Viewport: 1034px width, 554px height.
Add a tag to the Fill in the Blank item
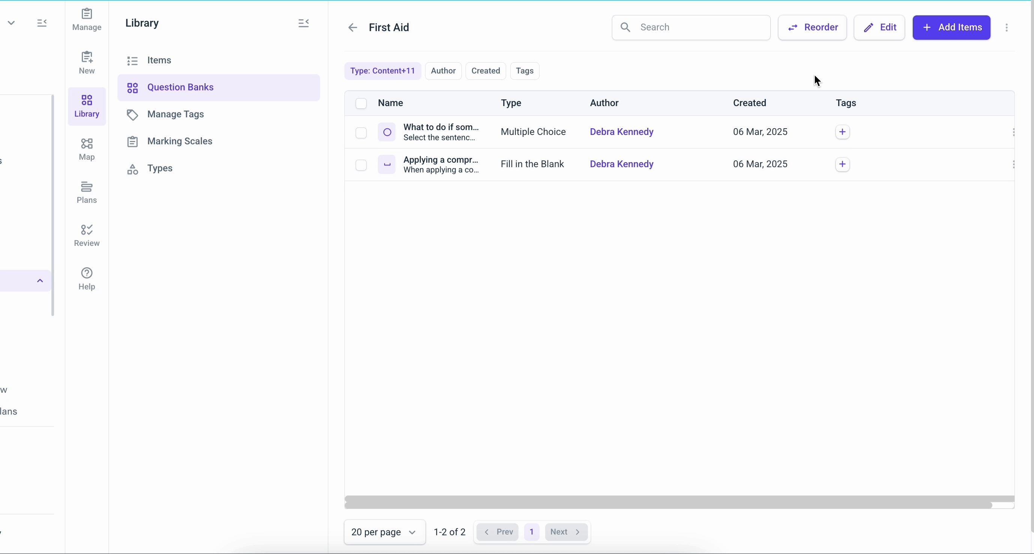(843, 165)
